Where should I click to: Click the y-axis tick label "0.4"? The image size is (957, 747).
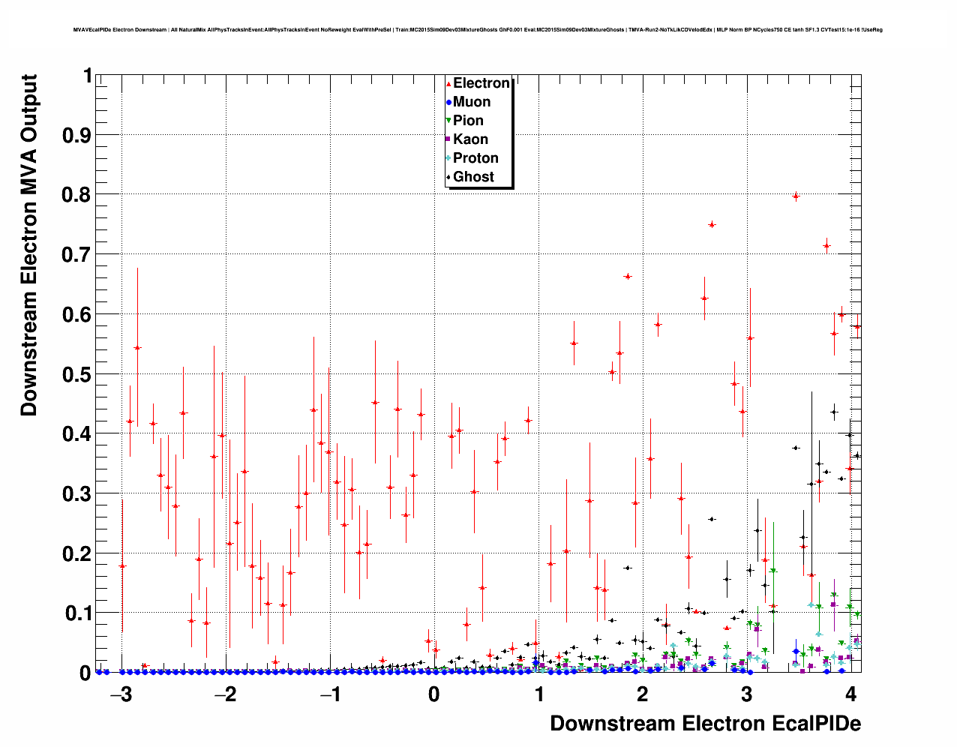click(78, 434)
